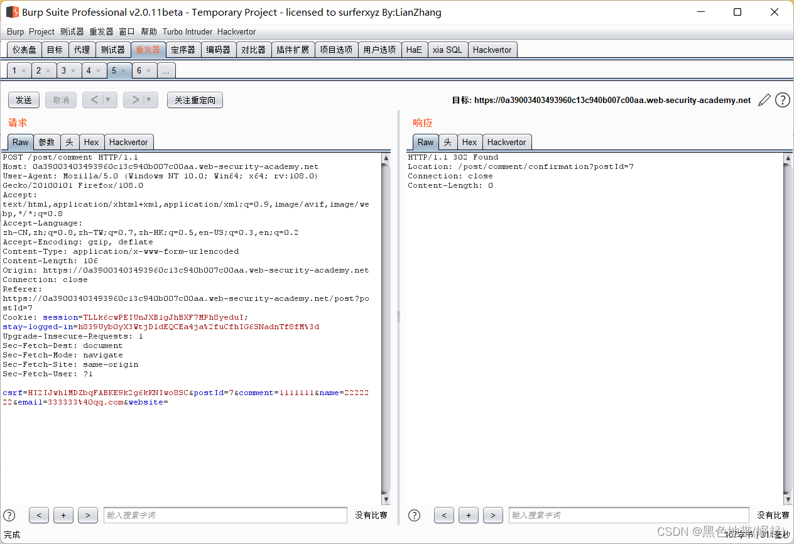
Task: Open the 窗口 menu
Action: tap(127, 31)
